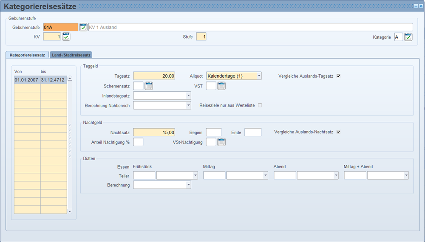Image resolution: width=425 pixels, height=242 pixels.
Task: Click into the Nachtsatz amount field
Action: 154,132
